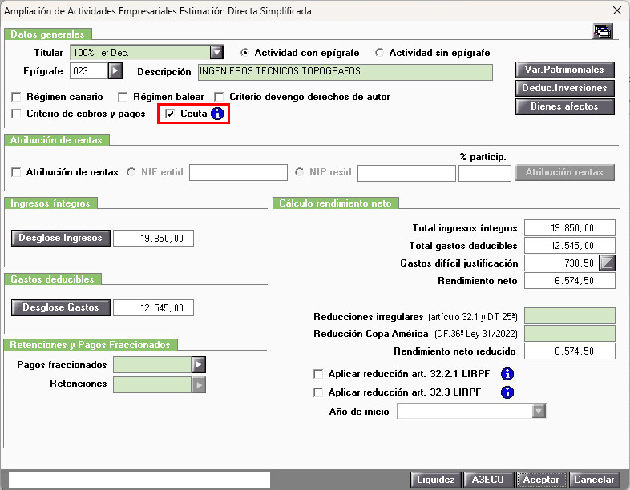Select NIP resid. radio option
Viewport: 630px width, 490px height.
pos(299,172)
